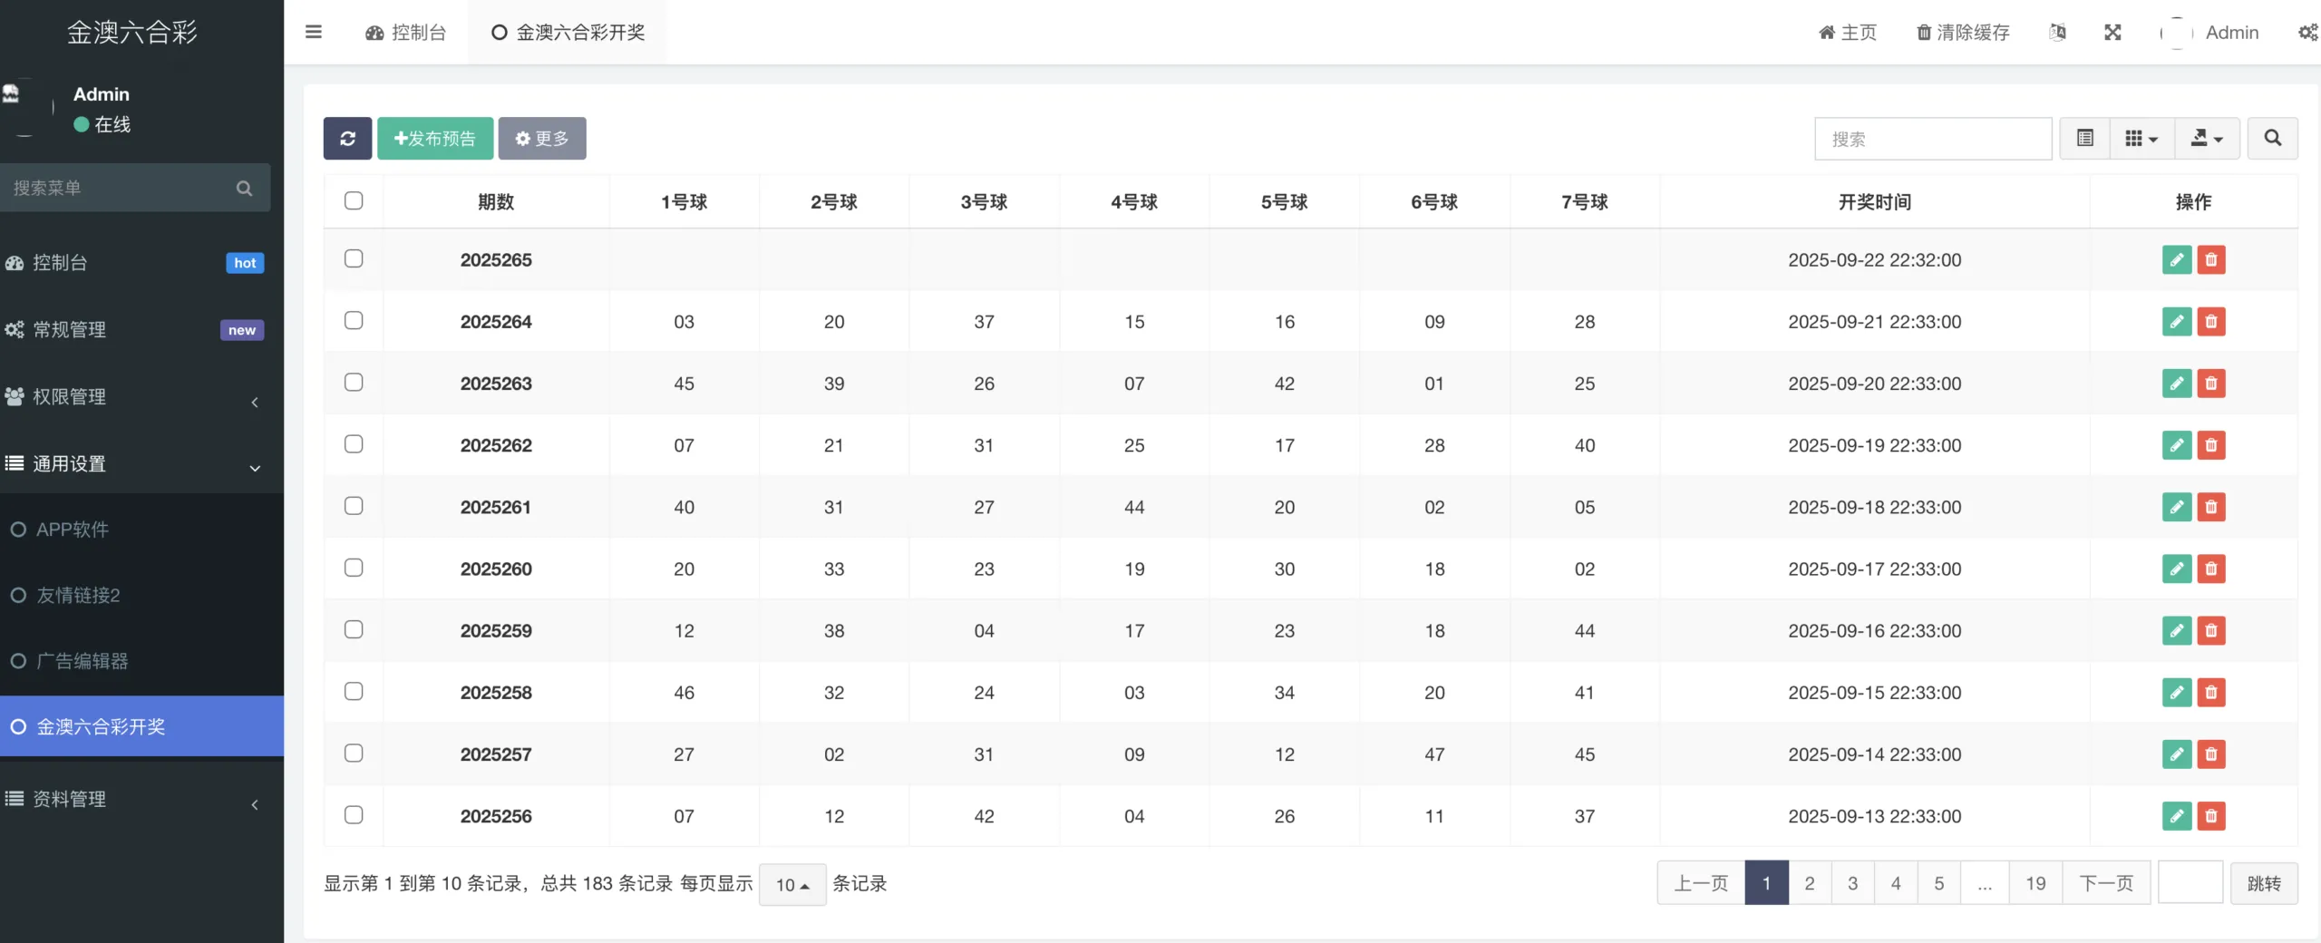Delete the record for period 2025259
Viewport: 2321px width, 943px height.
point(2210,630)
